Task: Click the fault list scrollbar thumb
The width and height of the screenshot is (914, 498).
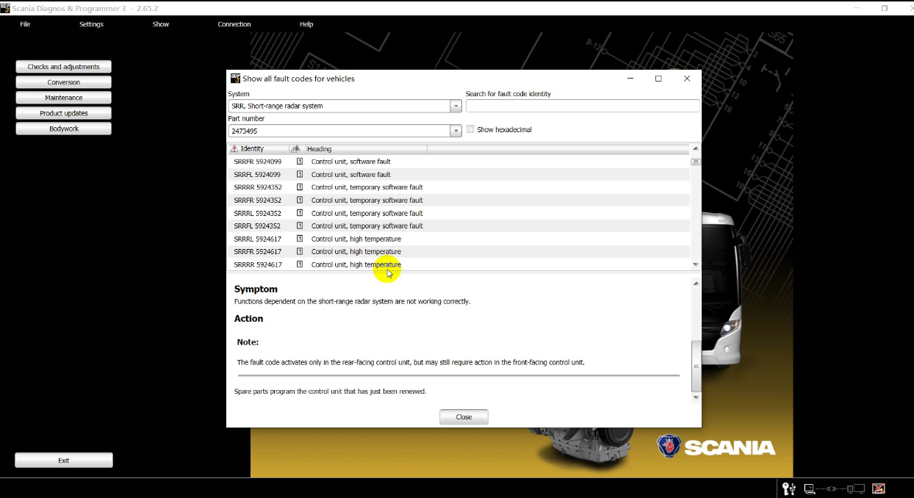Action: pyautogui.click(x=696, y=162)
